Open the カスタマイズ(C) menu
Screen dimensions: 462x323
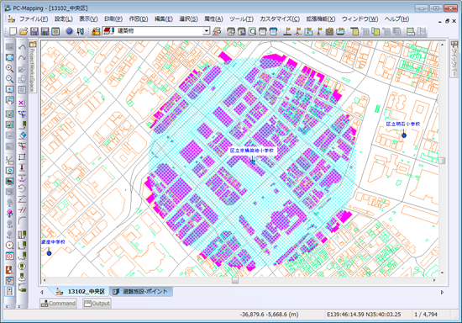(x=280, y=19)
